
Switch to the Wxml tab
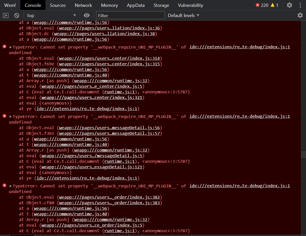10,5
